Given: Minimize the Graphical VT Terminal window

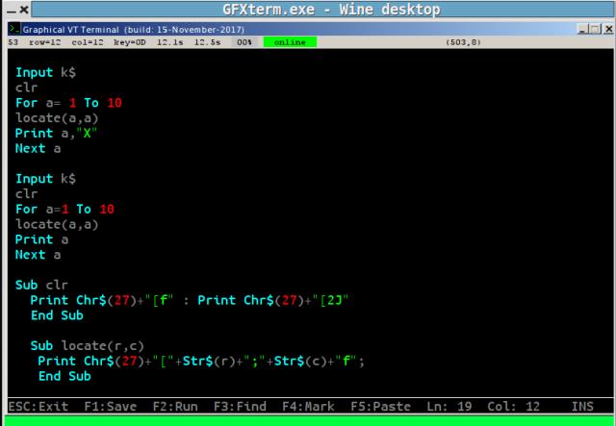Looking at the screenshot, I should (583, 31).
